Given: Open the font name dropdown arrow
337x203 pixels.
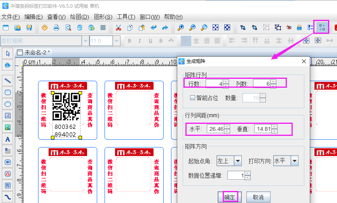Looking at the screenshot, I should pyautogui.click(x=86, y=40).
